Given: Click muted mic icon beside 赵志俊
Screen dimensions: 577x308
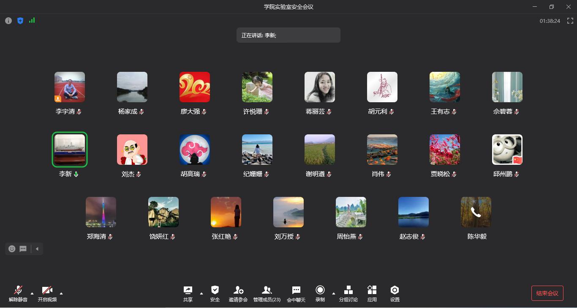Looking at the screenshot, I should pos(423,237).
